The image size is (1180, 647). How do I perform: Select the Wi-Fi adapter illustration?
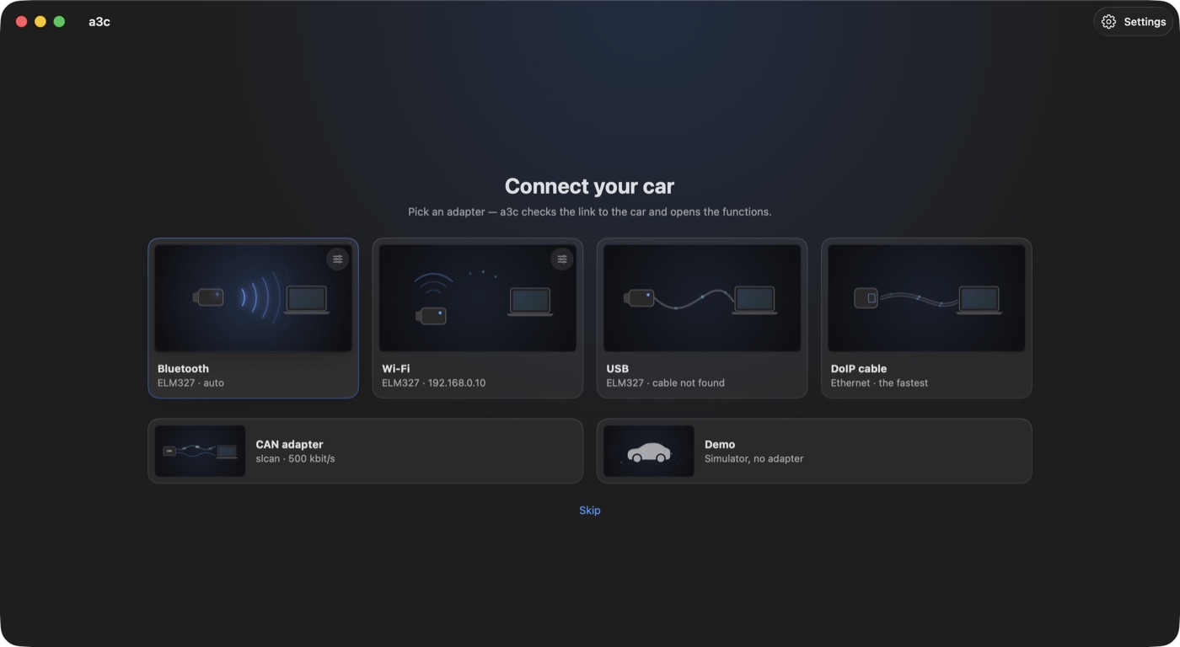coord(478,298)
